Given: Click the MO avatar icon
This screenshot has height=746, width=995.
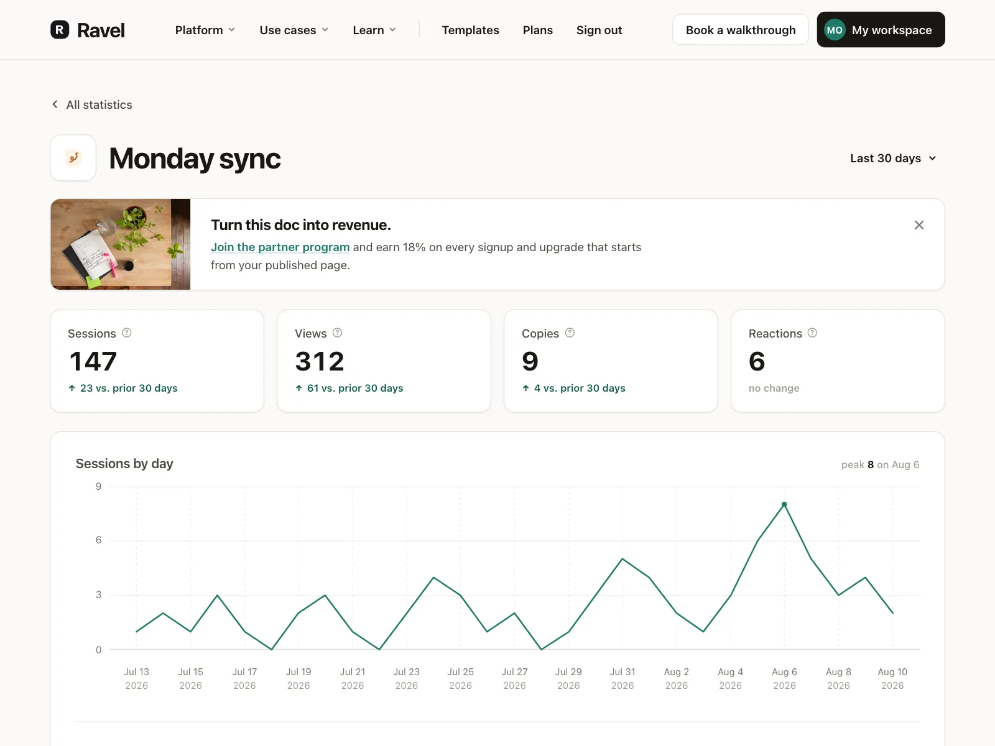Looking at the screenshot, I should pyautogui.click(x=835, y=30).
